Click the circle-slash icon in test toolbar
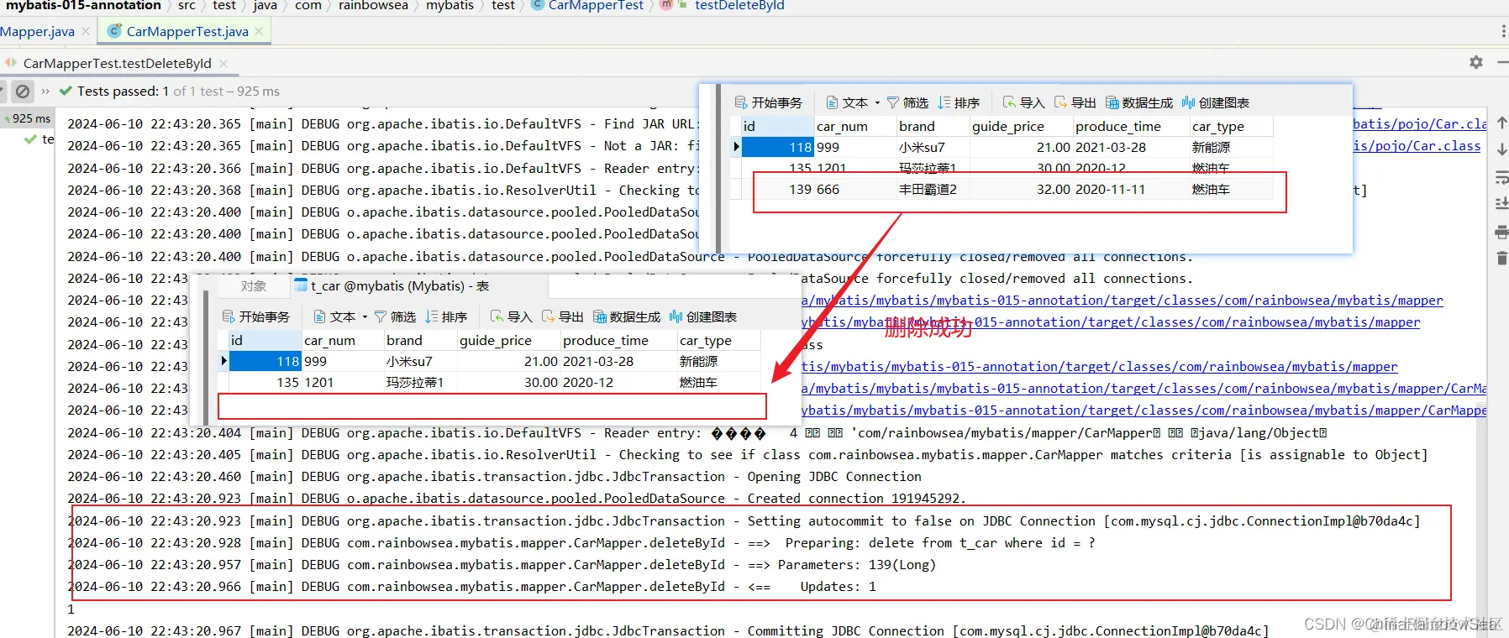The width and height of the screenshot is (1509, 638). coord(23,91)
